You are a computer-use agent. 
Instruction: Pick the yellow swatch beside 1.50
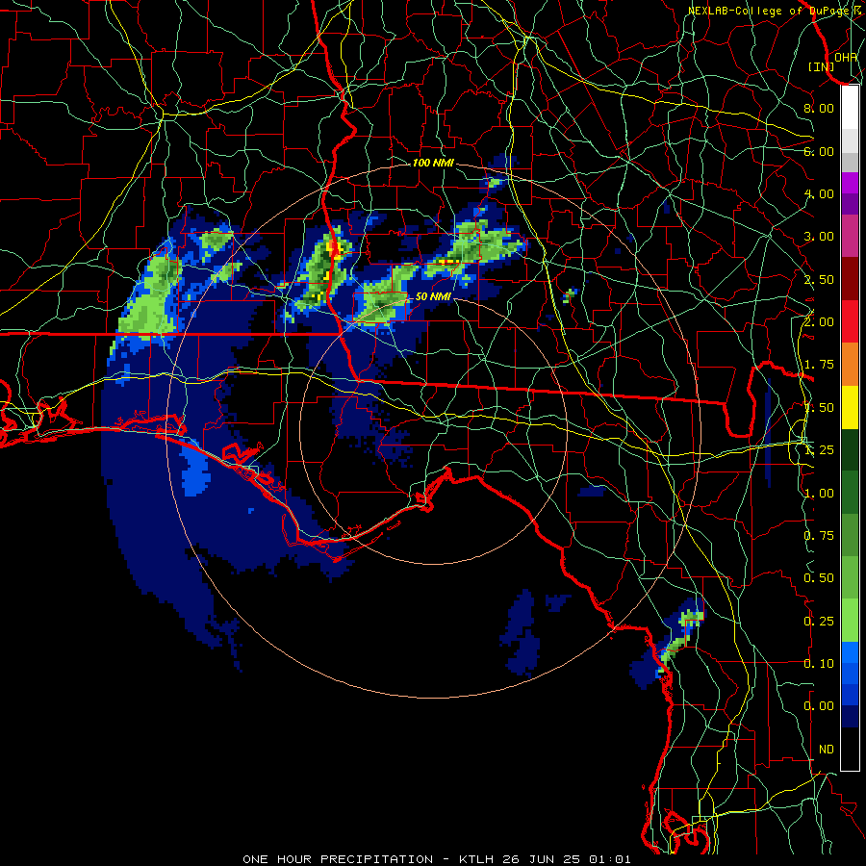(850, 407)
